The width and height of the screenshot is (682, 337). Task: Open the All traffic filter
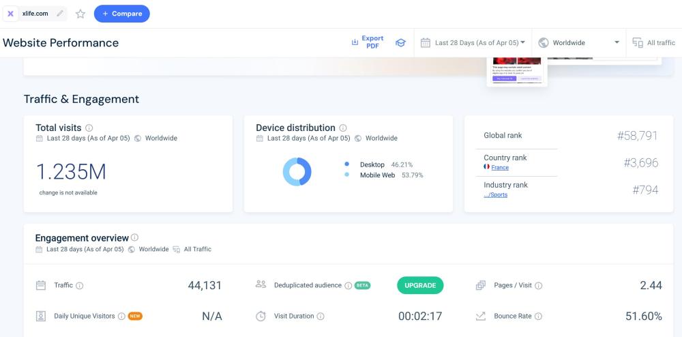[654, 42]
